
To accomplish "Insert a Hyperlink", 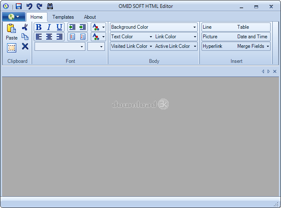I will pos(213,46).
